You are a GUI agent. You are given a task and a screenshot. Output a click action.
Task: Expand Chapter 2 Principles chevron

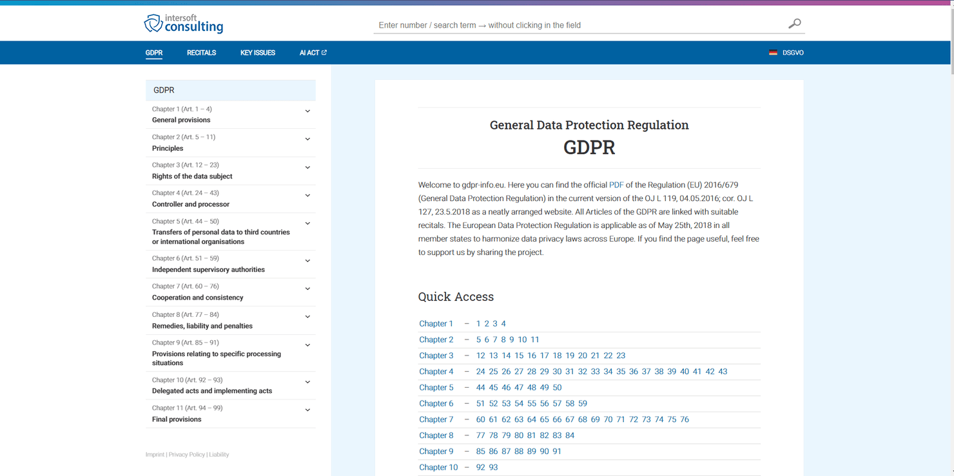click(x=307, y=139)
